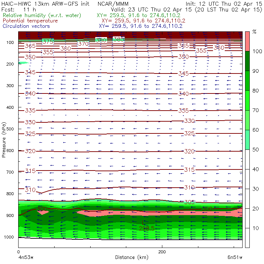The image size is (264, 264).
Task: Click the green 'Relative humidity (w.r.t. water)' legend
Action: pyautogui.click(x=42, y=15)
